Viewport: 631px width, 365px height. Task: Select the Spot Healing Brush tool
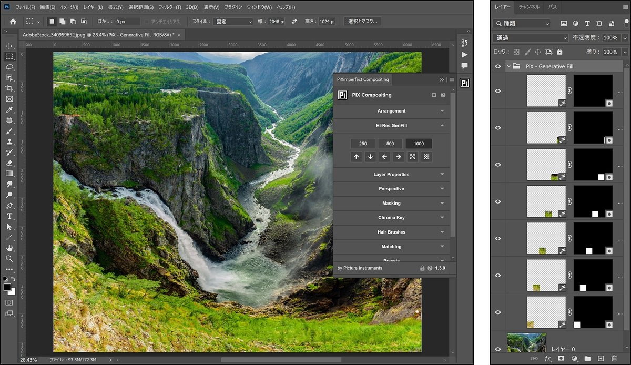click(x=9, y=120)
